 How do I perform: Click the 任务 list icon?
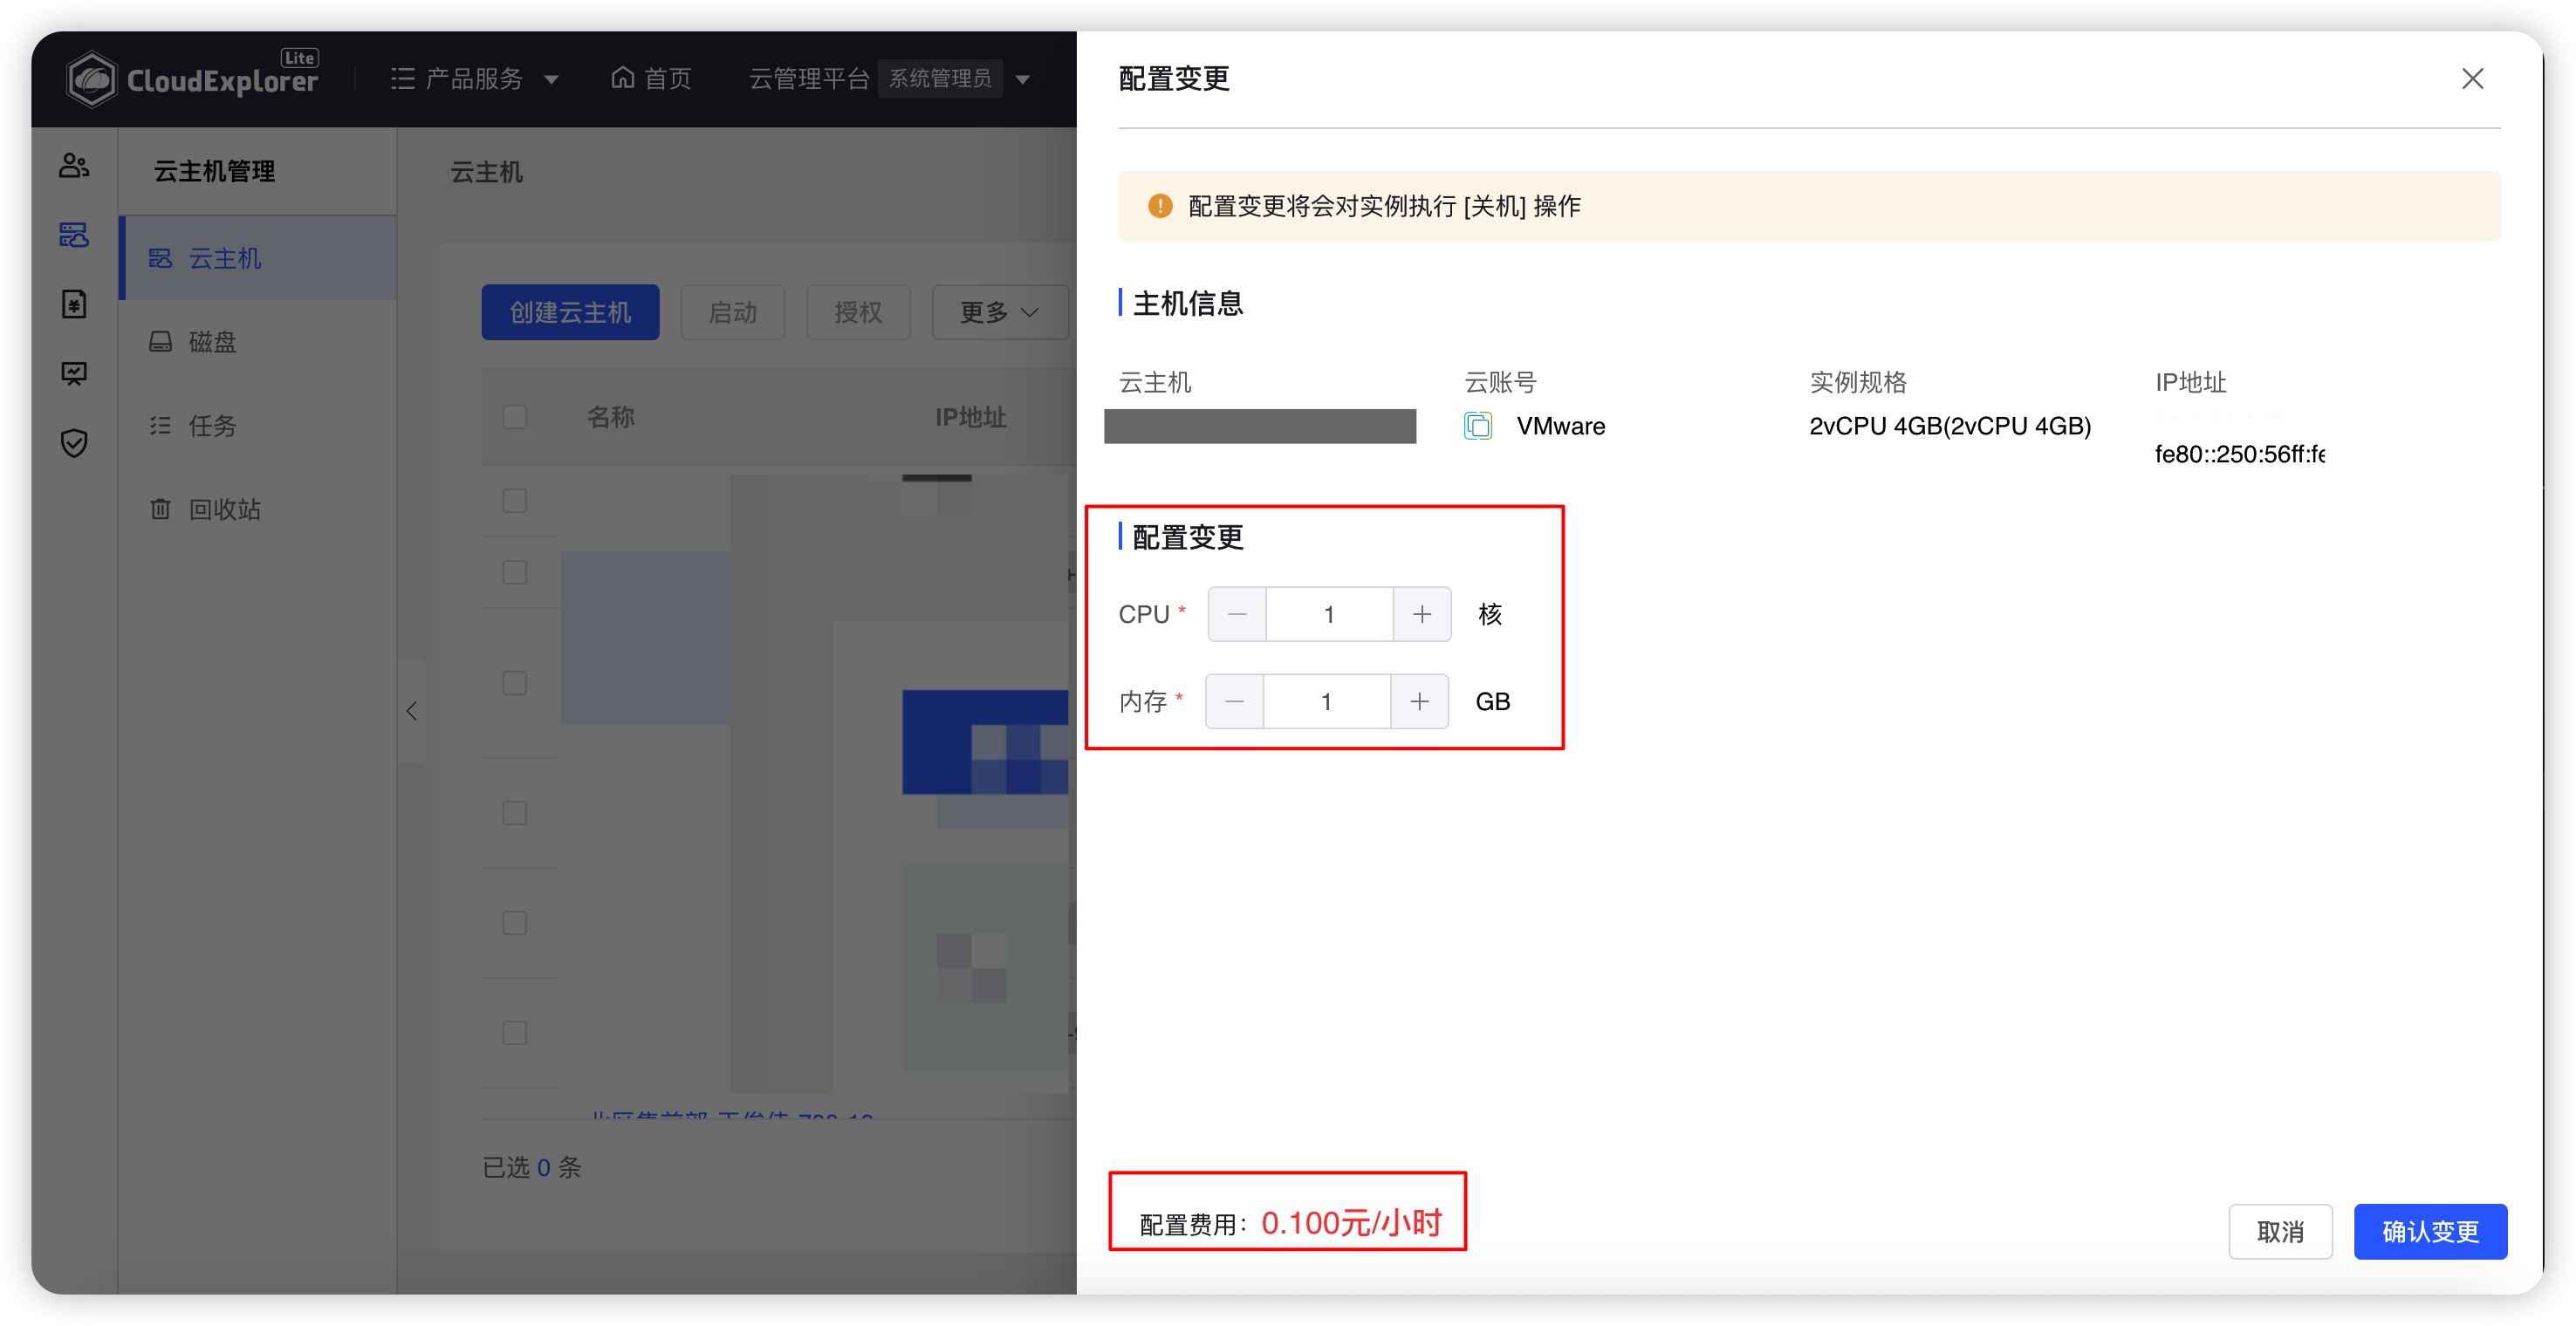coord(160,426)
